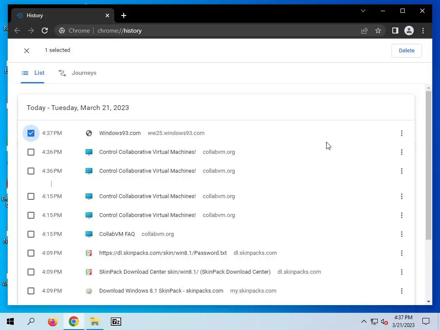Click the Windows93.com globe favicon
The image size is (440, 330).
click(89, 133)
